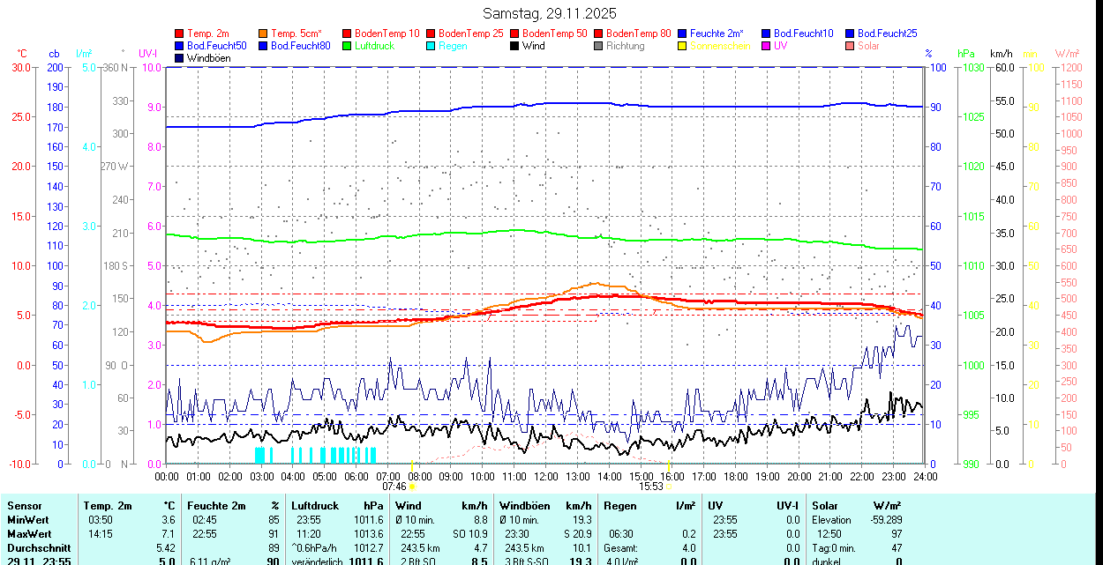The height and width of the screenshot is (565, 1103).
Task: Click the gray Richtung legend swatch
Action: pyautogui.click(x=598, y=46)
